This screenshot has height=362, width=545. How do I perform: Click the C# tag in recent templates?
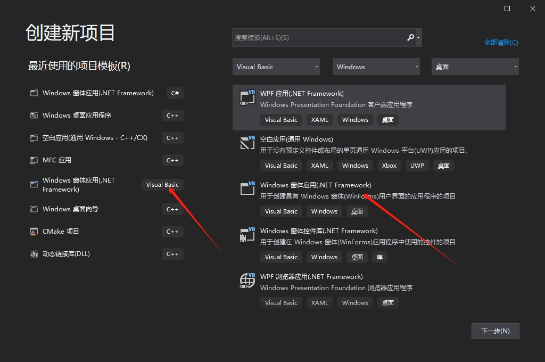click(175, 93)
